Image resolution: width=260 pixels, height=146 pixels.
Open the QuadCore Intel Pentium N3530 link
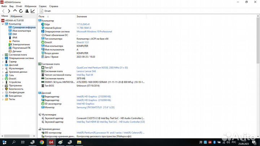click(x=102, y=68)
